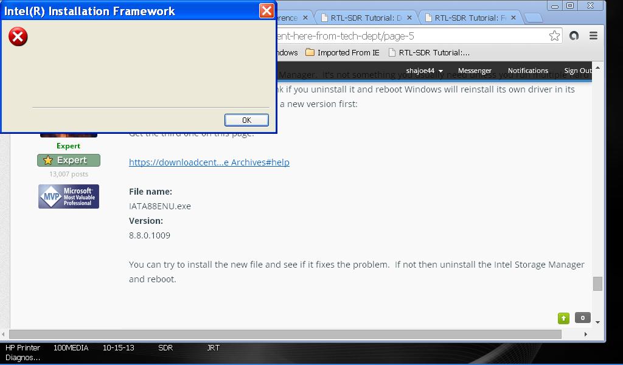Select the 100MEDIA desktop item
The width and height of the screenshot is (623, 365).
tap(71, 347)
